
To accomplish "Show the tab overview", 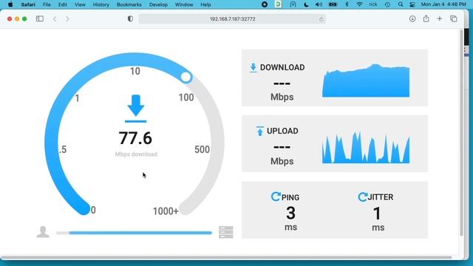I will (453, 18).
